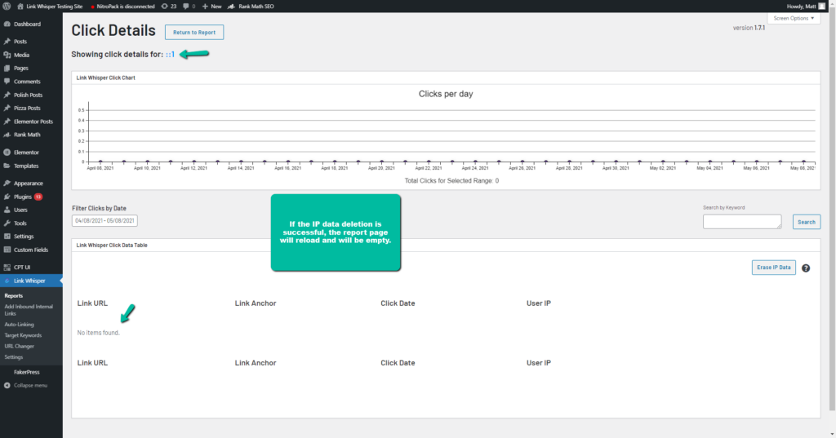
Task: Open Add Inbound Internal Links submenu
Action: pyautogui.click(x=29, y=310)
